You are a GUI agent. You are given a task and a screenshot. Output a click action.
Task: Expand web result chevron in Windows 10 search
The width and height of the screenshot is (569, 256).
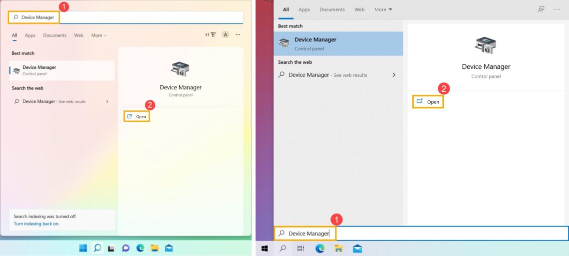394,75
